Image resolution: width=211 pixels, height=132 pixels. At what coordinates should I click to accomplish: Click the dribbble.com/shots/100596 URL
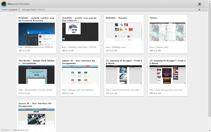pyautogui.click(x=80, y=47)
